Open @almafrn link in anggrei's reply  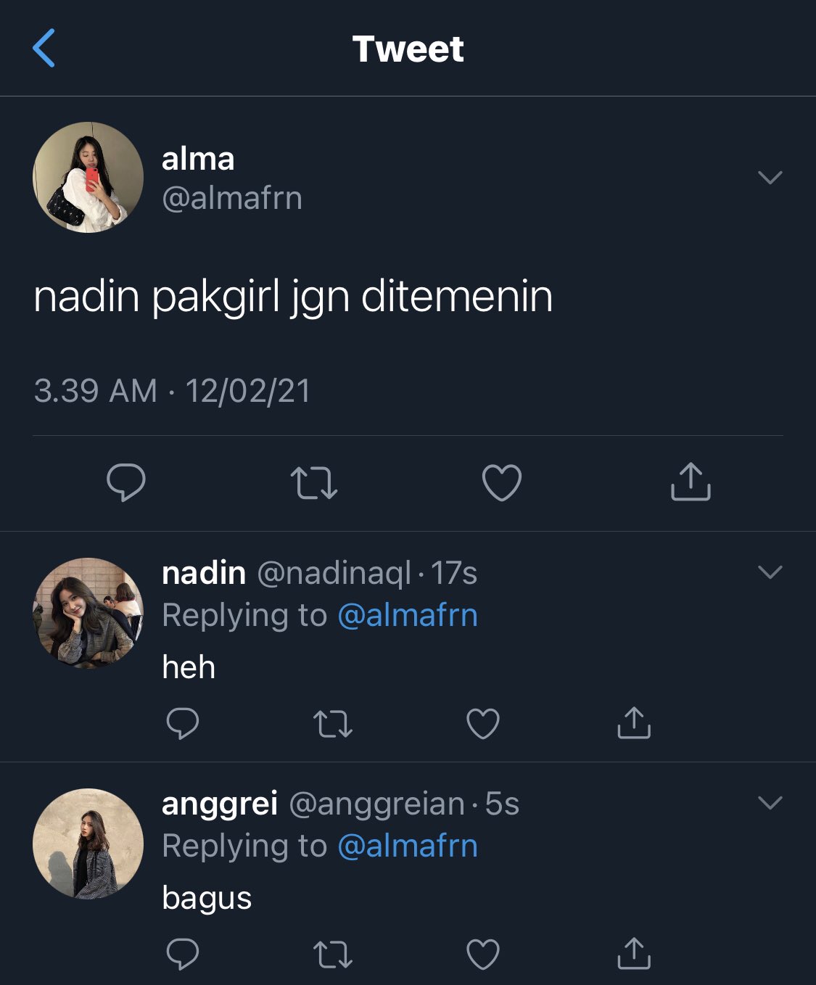coord(408,846)
